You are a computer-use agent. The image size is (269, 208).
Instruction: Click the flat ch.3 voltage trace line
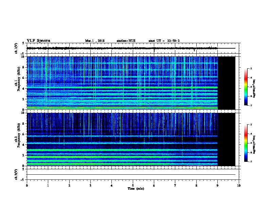[131, 175]
